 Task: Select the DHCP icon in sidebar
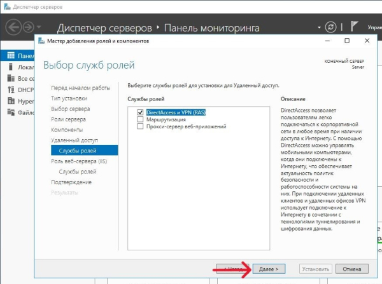click(11, 90)
